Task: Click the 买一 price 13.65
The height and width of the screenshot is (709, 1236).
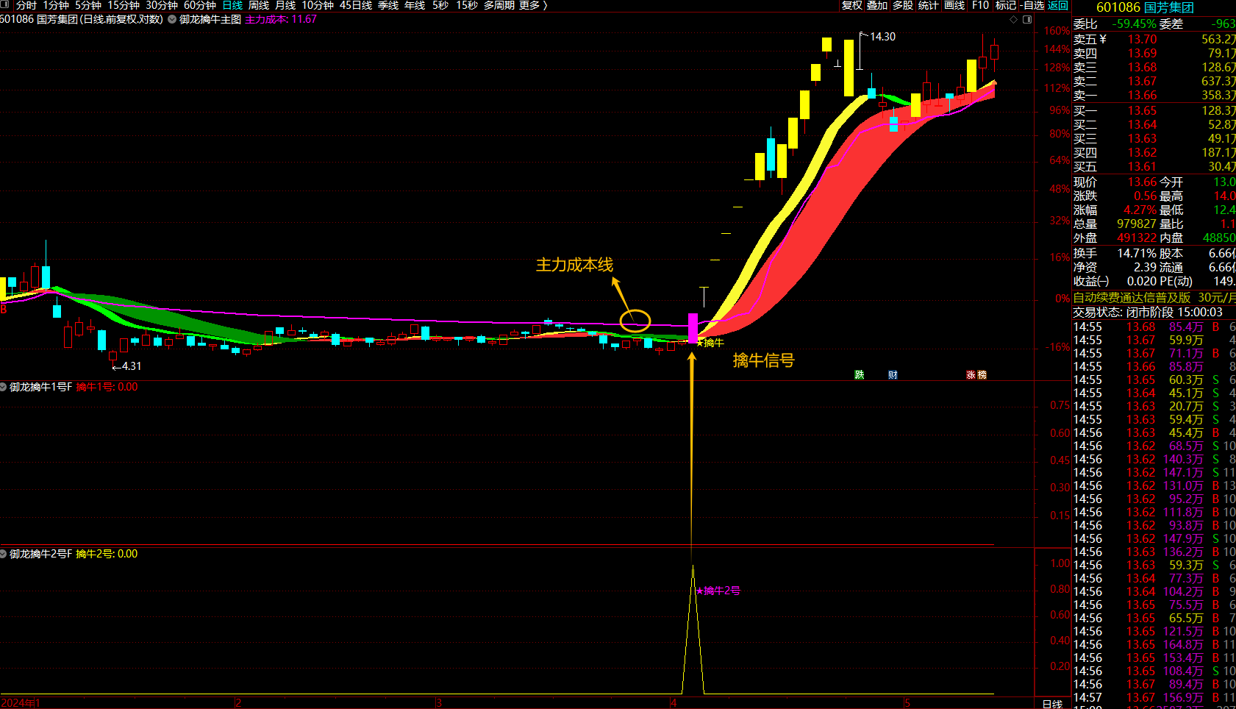Action: (1142, 111)
